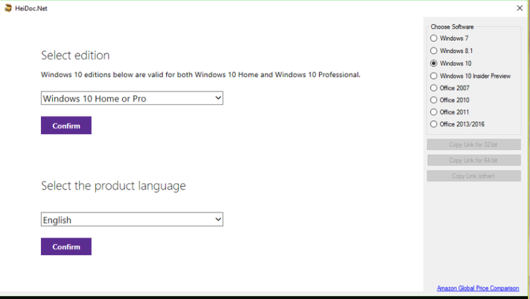
Task: Open the Windows 10 Home or Pro edition dropdown
Action: pyautogui.click(x=132, y=98)
